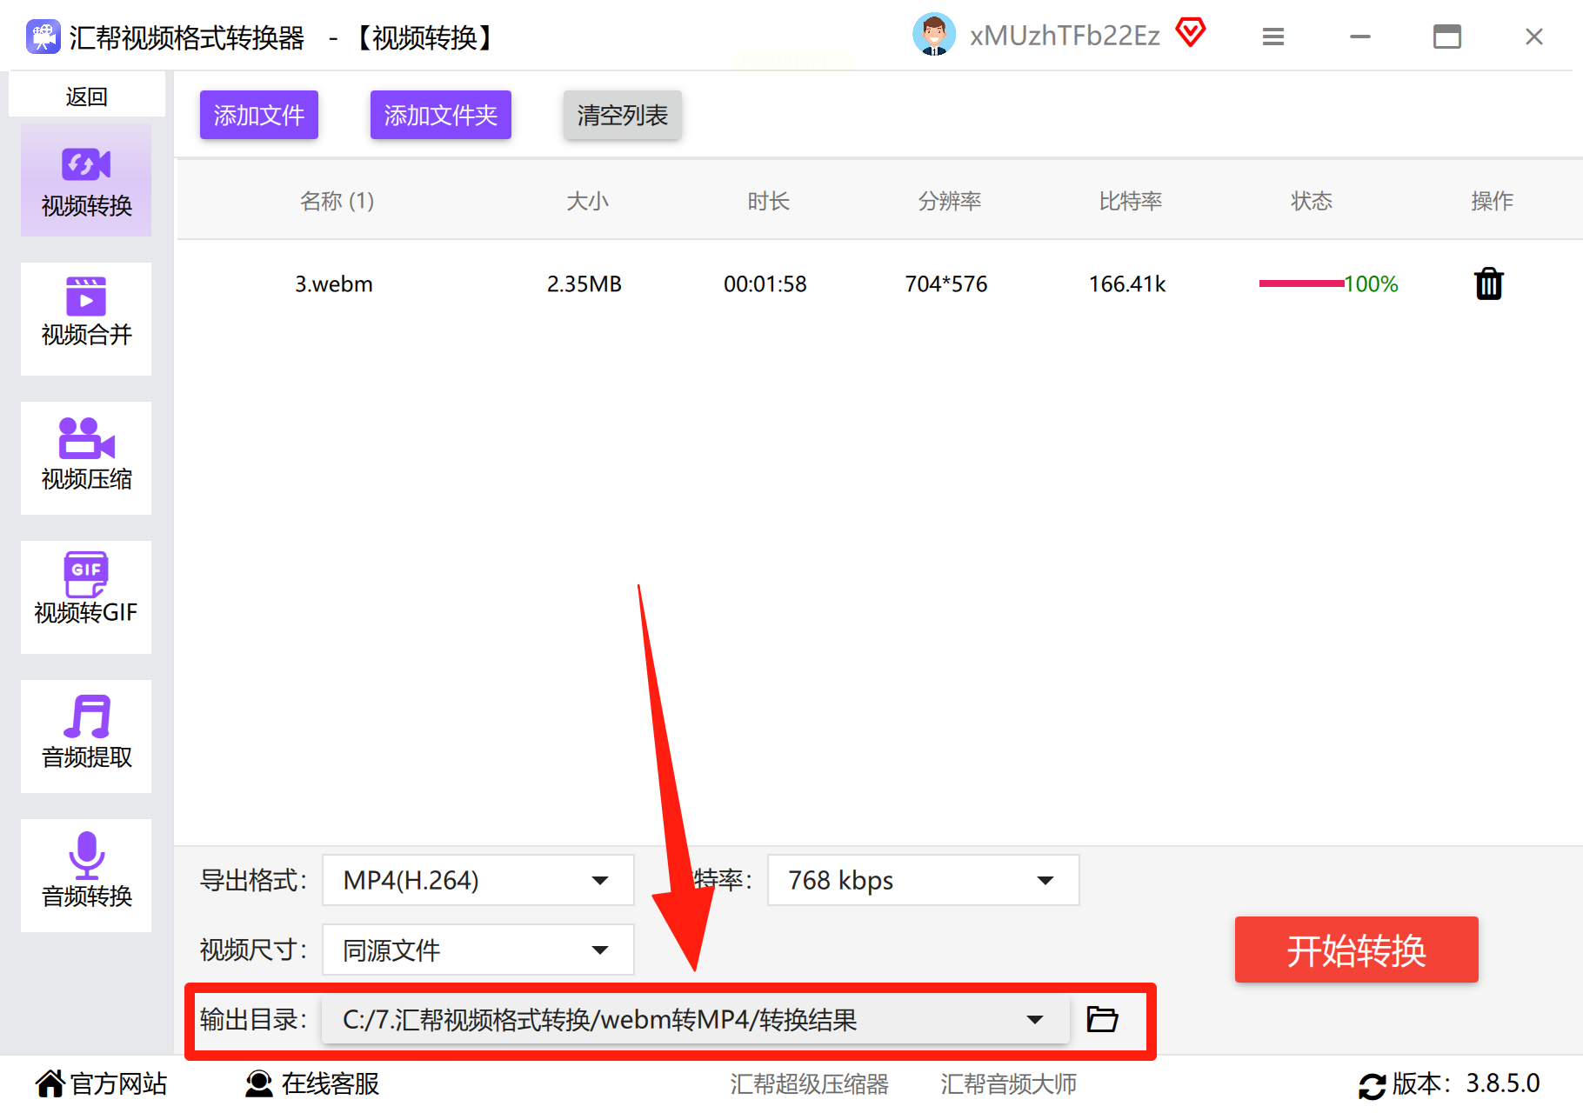Expand the 导出格式 MP4(H.264) dropdown
The width and height of the screenshot is (1583, 1113).
pyautogui.click(x=478, y=880)
